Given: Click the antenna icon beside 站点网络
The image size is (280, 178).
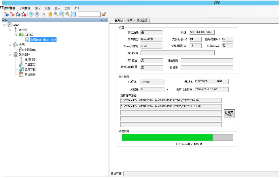Looking at the screenshot, I should point(21,59).
